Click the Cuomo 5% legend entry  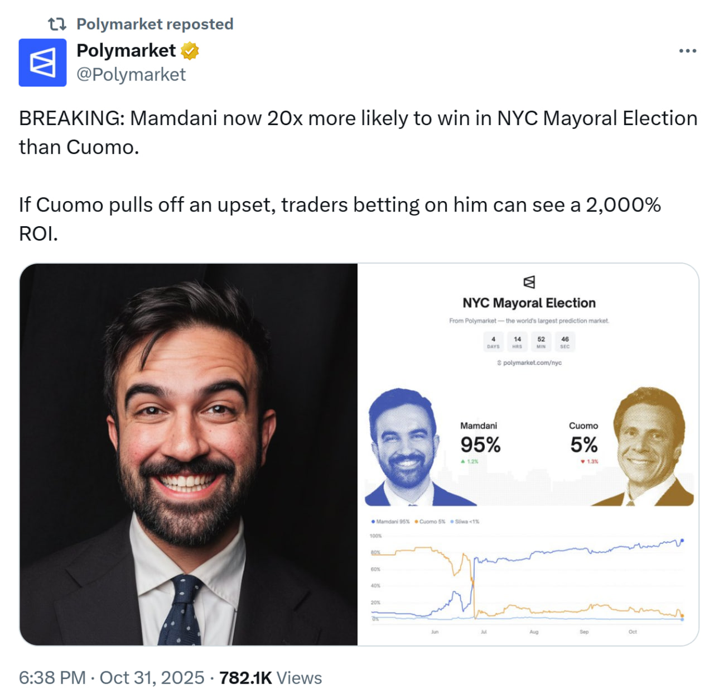coord(430,522)
